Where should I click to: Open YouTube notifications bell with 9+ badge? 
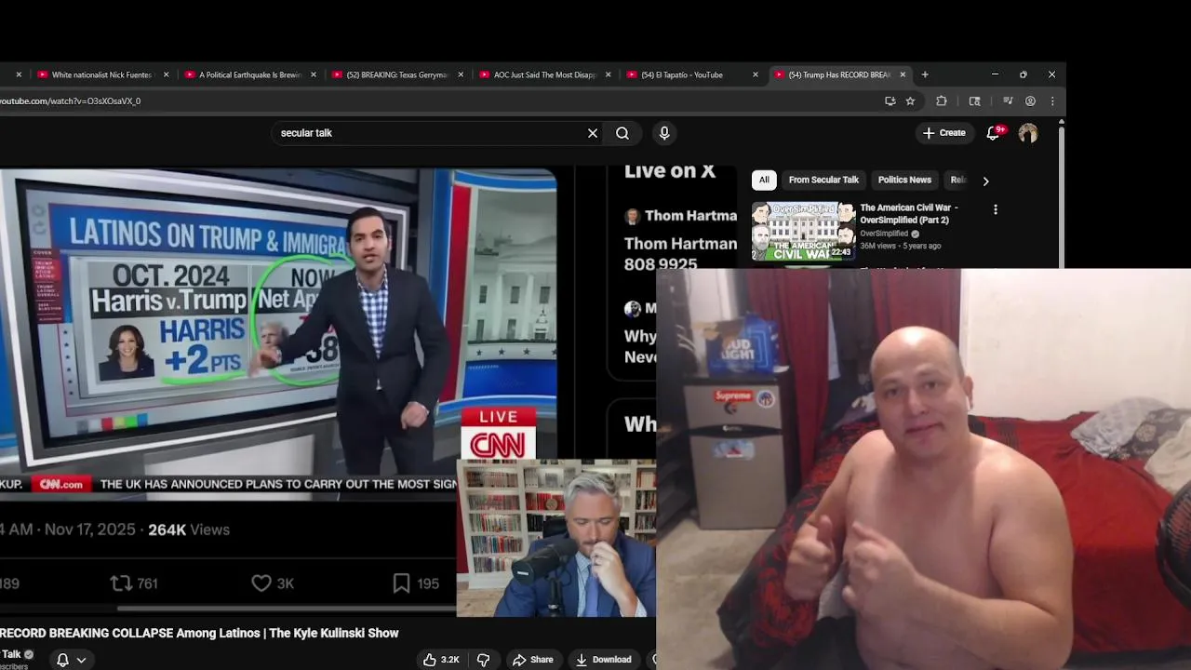pyautogui.click(x=994, y=133)
